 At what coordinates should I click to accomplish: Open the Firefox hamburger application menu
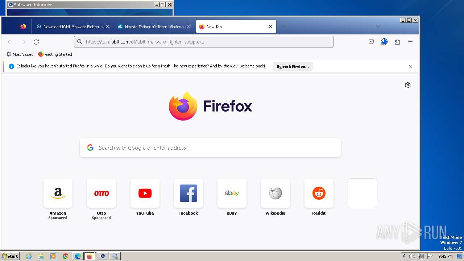click(x=410, y=42)
